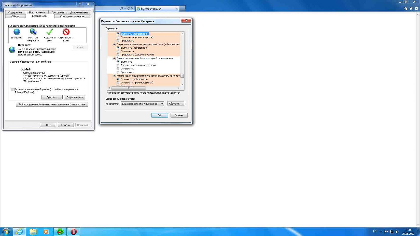Click the search magnifier in the address bar

(121, 8)
